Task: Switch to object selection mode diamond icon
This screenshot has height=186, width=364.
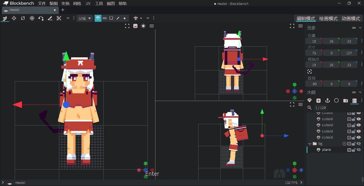Action: (98, 18)
